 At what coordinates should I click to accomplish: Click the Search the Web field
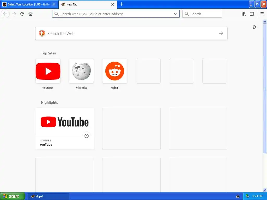click(131, 33)
